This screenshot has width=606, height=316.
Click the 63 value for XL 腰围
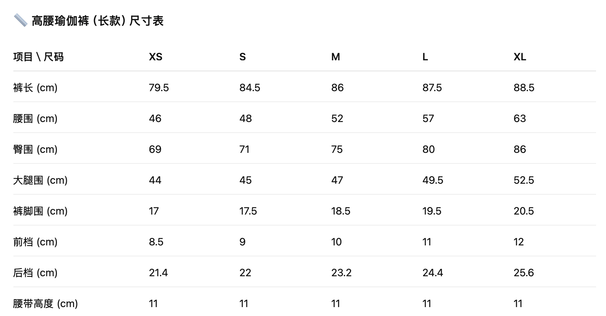click(520, 119)
